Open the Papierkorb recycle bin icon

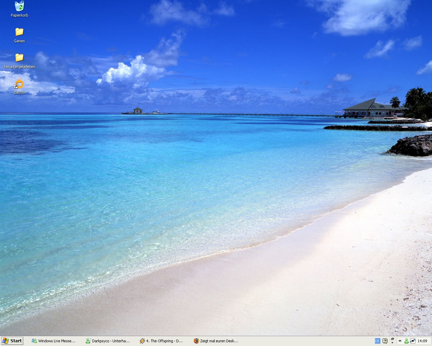click(x=19, y=9)
